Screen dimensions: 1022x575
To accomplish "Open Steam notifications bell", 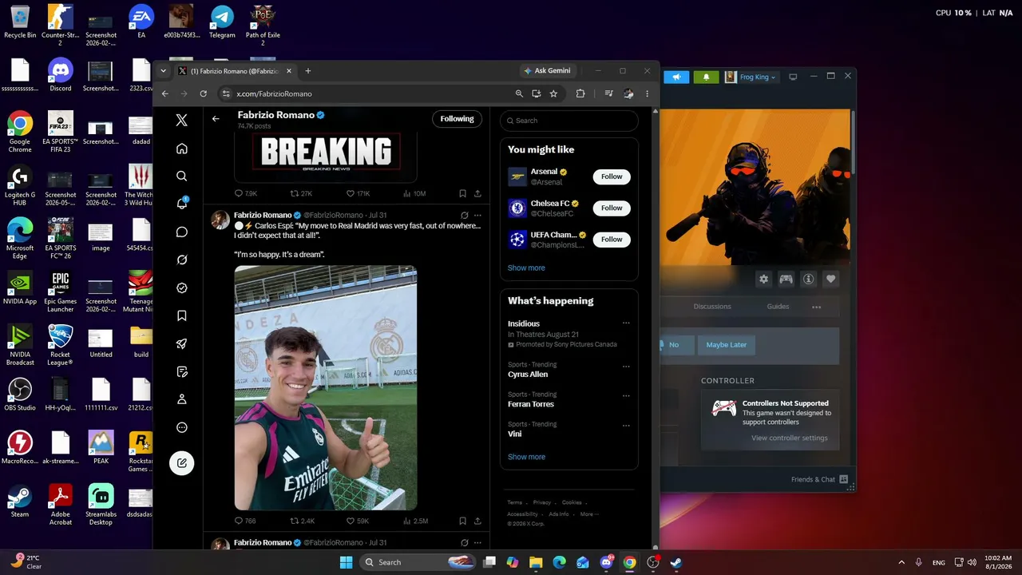I will (706, 77).
